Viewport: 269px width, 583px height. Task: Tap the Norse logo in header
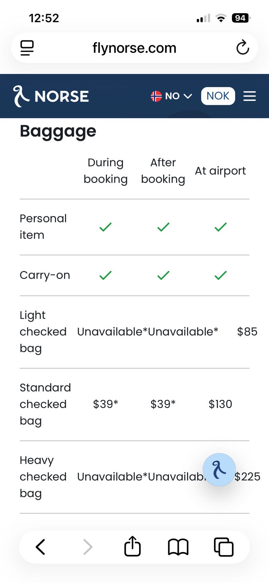point(51,96)
